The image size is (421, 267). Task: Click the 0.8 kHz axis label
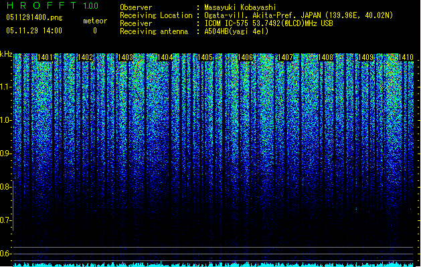click(x=6, y=187)
